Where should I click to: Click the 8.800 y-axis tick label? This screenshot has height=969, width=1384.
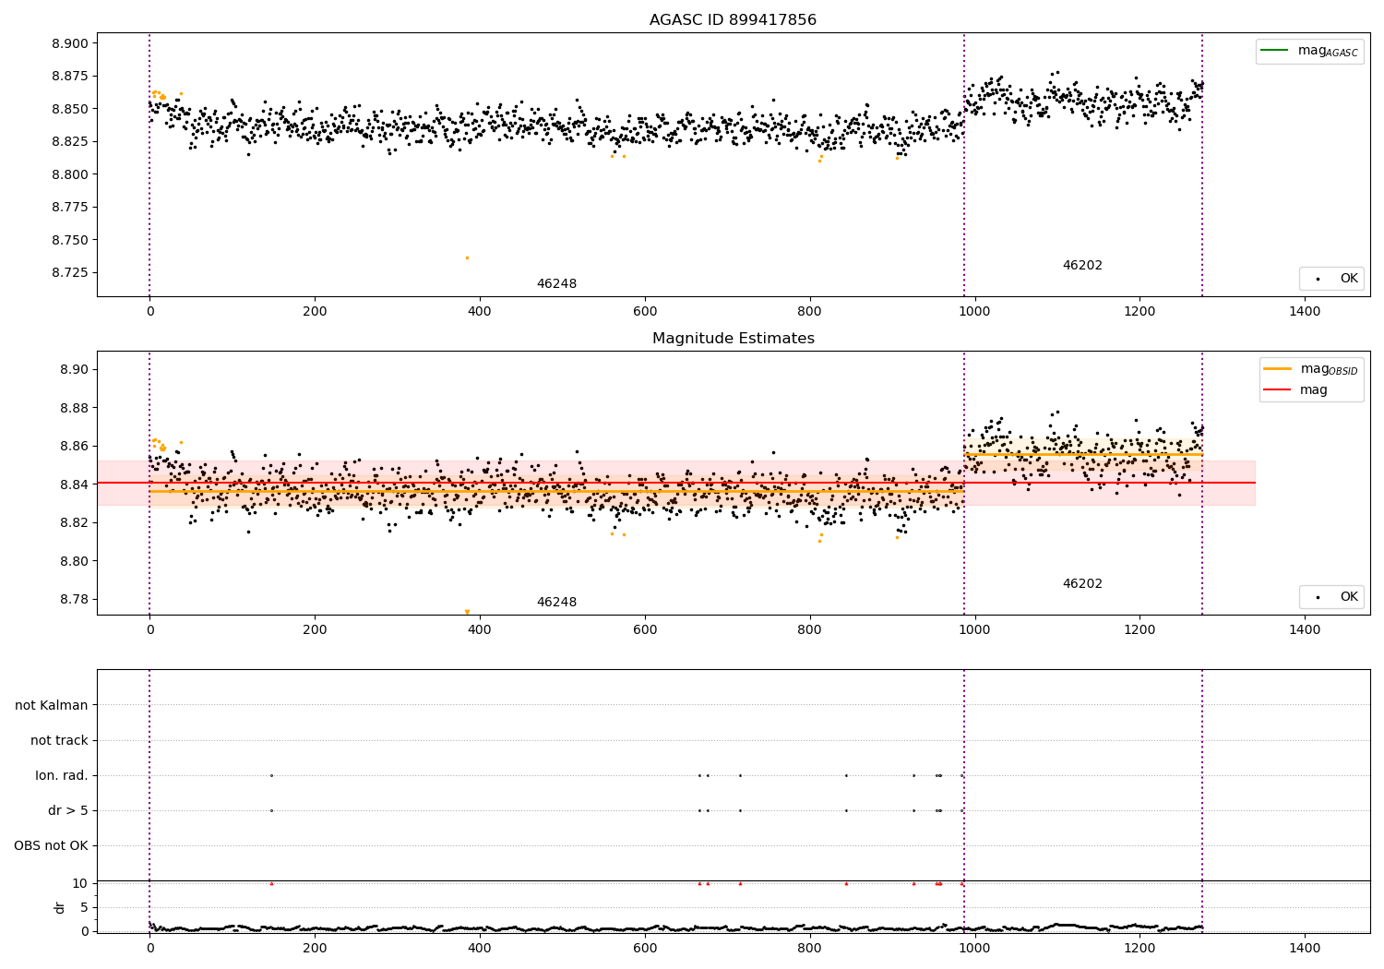point(69,174)
